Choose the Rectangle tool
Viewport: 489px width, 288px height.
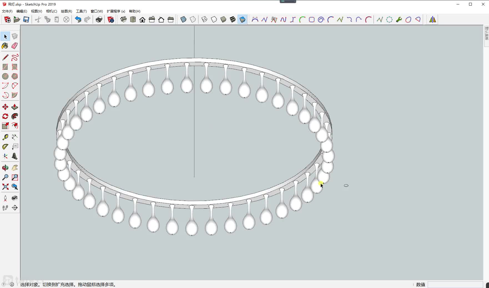pos(5,67)
